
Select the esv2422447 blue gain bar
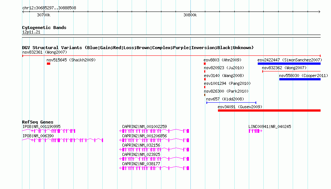[x=289, y=64]
